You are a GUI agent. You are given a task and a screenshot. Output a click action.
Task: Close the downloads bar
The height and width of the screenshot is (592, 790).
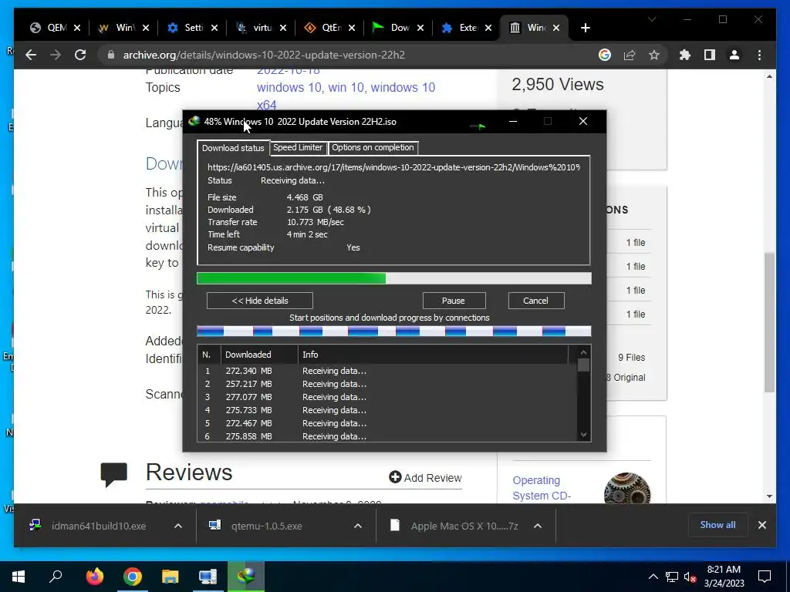tap(761, 525)
